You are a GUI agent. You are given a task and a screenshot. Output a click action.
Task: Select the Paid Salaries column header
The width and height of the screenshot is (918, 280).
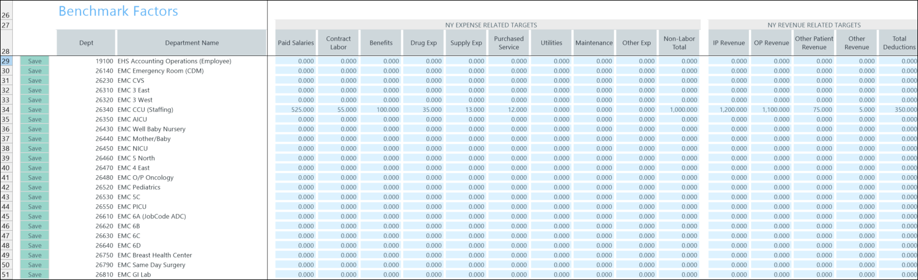coord(296,43)
